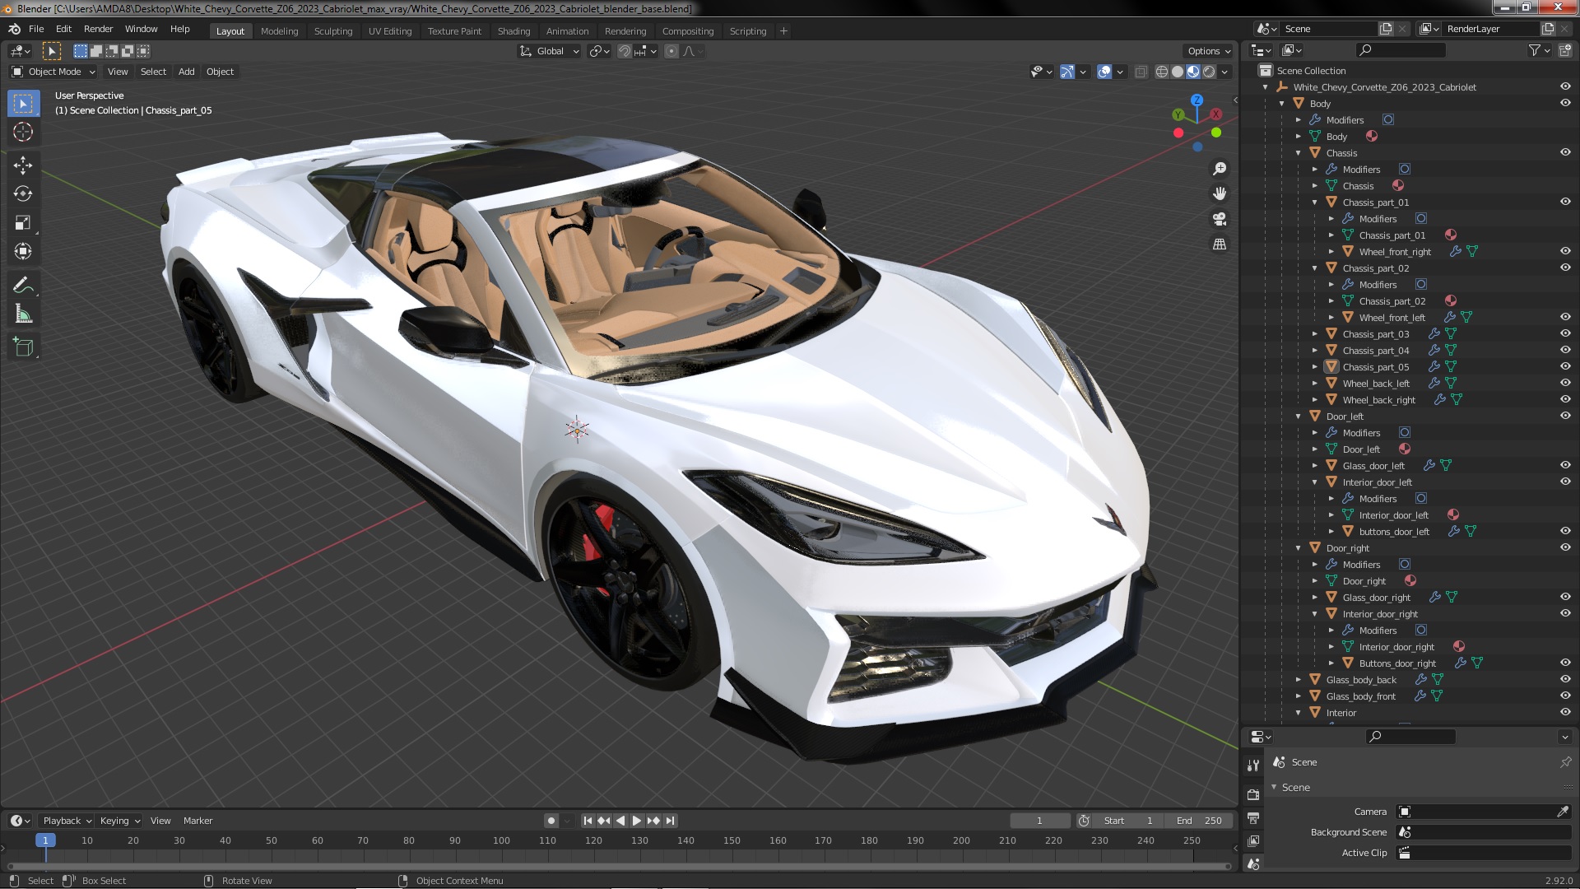Open the Object Mode dropdown

click(x=53, y=72)
